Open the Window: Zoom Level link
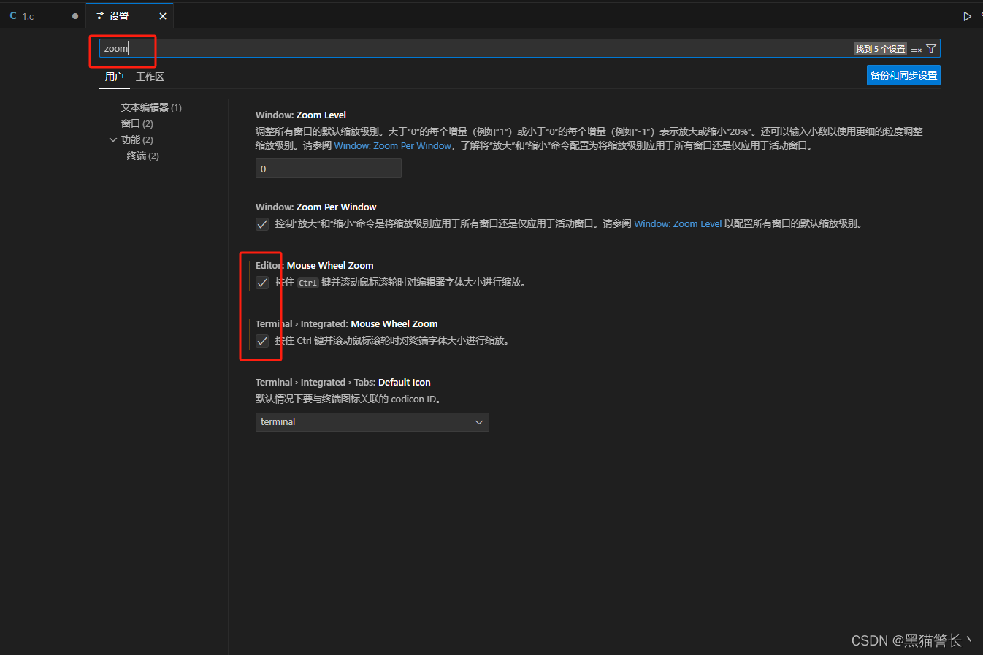This screenshot has height=655, width=983. [678, 224]
